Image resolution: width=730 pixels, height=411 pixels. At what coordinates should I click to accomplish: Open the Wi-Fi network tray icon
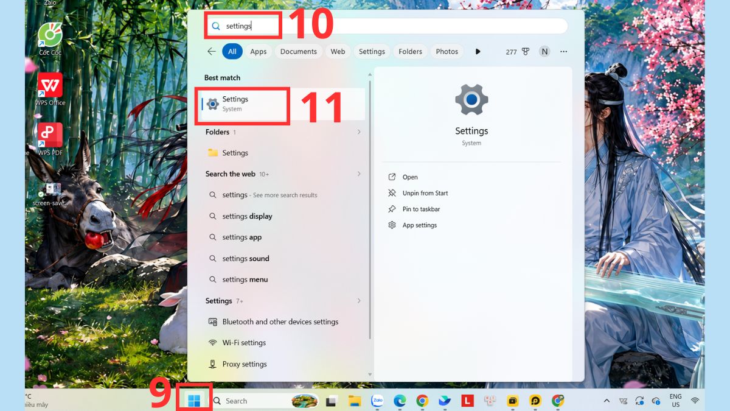695,401
